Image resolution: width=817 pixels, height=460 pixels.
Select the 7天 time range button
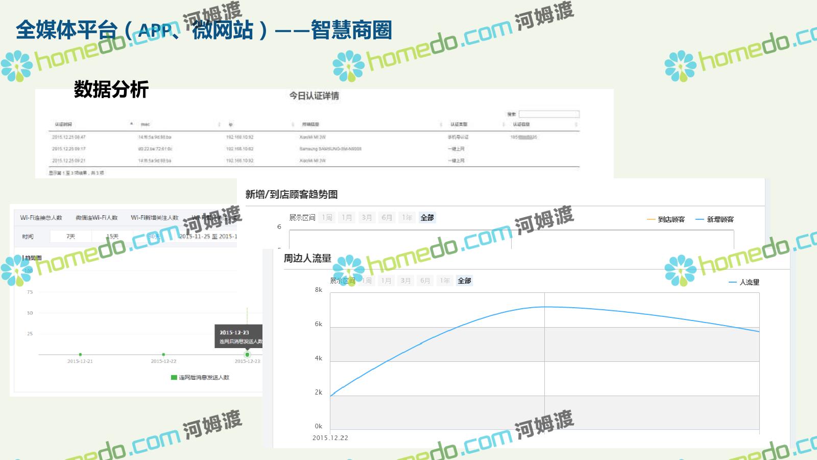pyautogui.click(x=70, y=236)
